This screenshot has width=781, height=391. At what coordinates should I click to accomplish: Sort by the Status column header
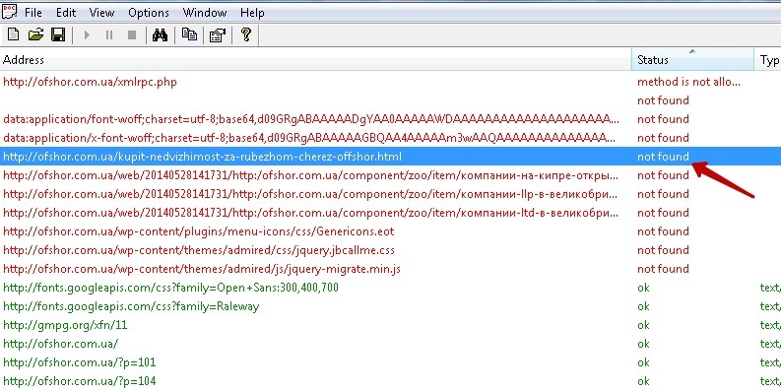pos(692,60)
